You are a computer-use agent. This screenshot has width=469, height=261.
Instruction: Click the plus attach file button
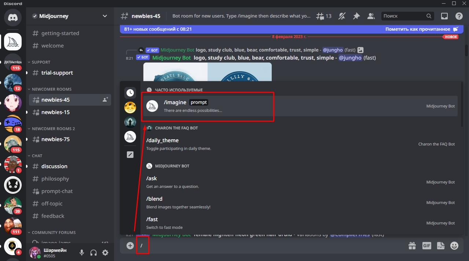130,246
